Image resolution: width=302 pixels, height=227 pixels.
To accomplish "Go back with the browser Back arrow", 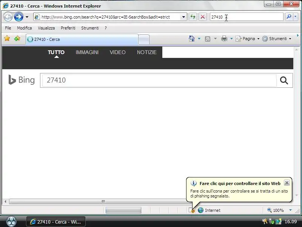I will point(8,17).
